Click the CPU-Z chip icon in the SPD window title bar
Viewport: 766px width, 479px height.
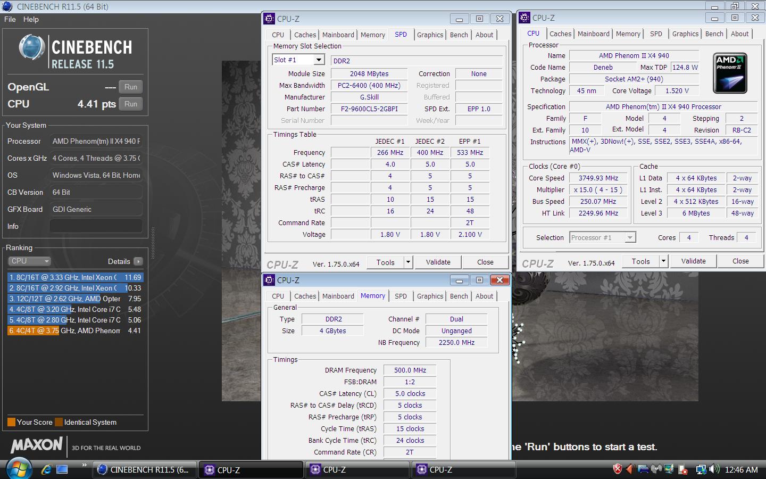[x=270, y=19]
